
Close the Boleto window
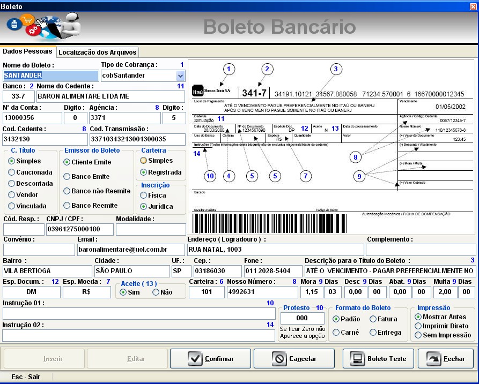[473, 7]
